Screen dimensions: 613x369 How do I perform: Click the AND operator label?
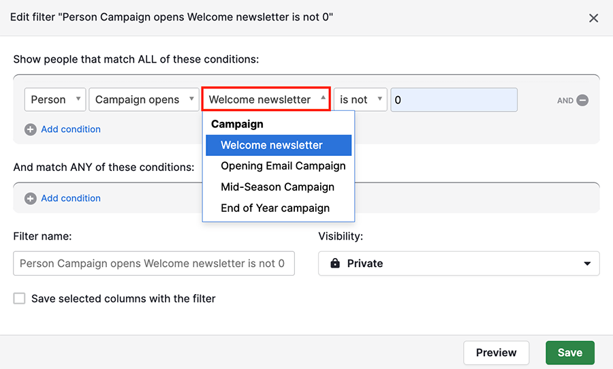tap(565, 101)
